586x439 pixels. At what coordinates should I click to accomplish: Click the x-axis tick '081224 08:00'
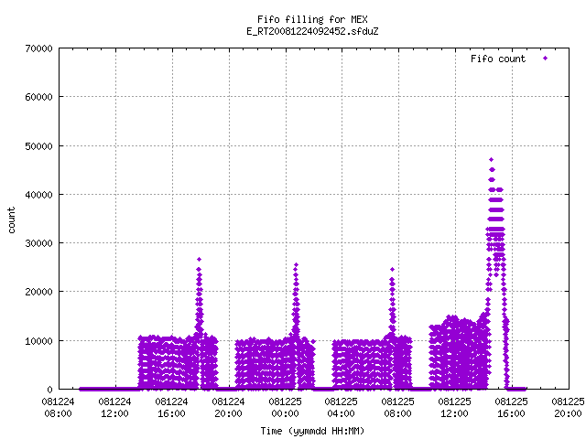(x=58, y=408)
